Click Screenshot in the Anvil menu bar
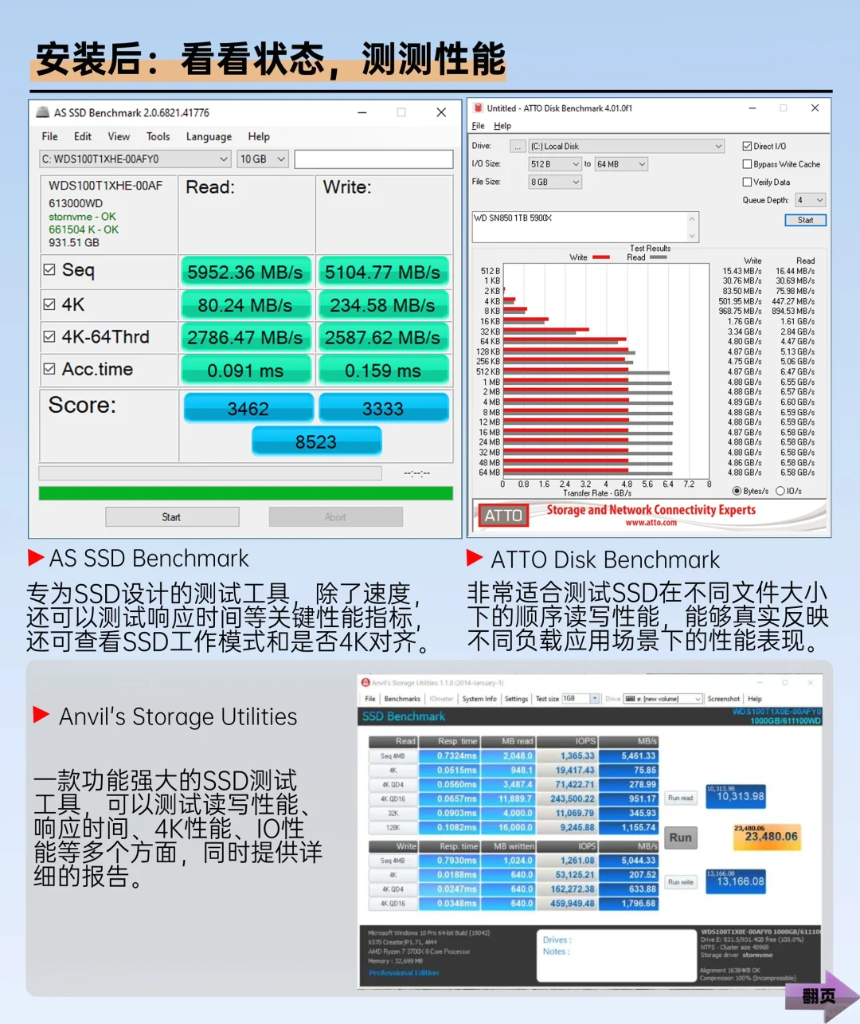 (x=724, y=699)
